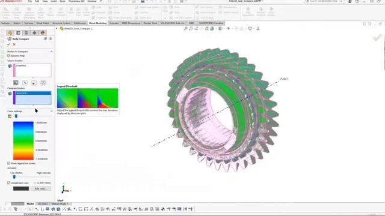
Task: Switch to the Sketch ribbon tab
Action: pos(17,23)
